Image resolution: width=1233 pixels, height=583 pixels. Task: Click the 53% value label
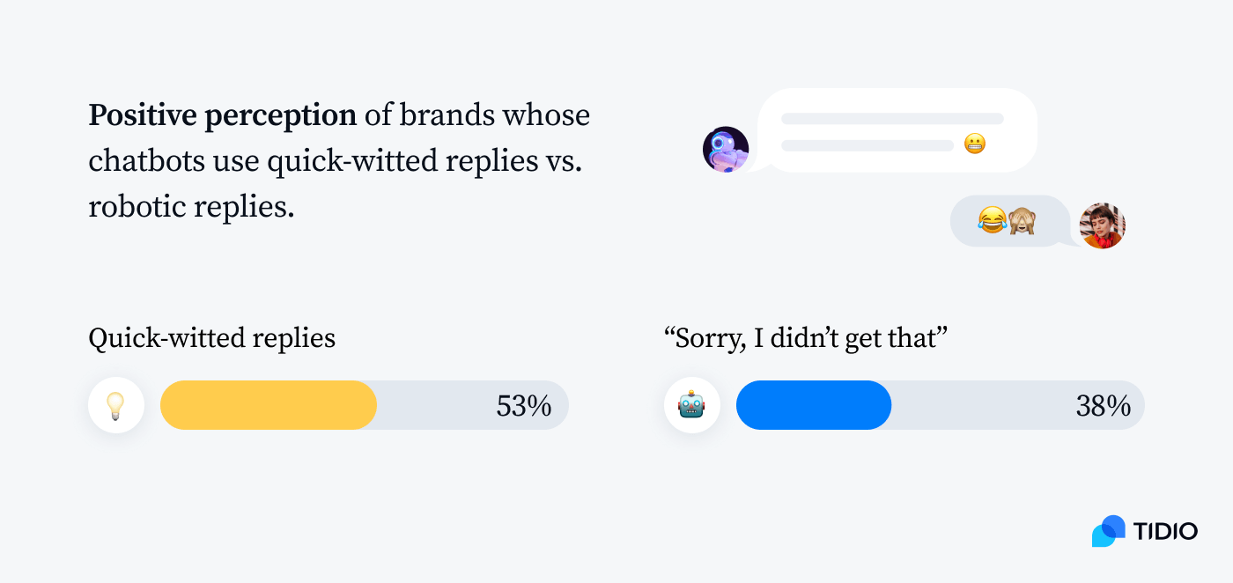[x=523, y=406]
